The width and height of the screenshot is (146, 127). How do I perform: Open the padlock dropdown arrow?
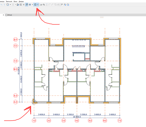point(16,5)
